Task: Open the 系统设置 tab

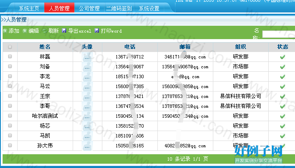Action: point(149,8)
